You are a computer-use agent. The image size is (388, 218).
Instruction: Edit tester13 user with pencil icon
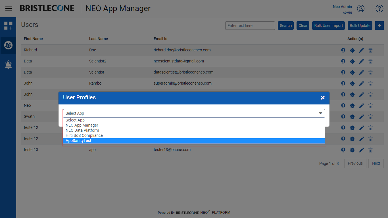point(361,150)
